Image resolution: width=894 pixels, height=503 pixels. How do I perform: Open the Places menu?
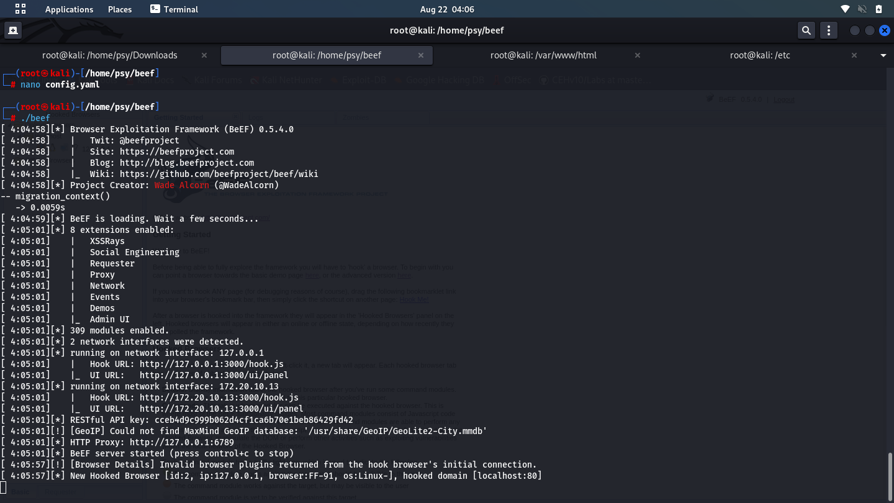119,9
